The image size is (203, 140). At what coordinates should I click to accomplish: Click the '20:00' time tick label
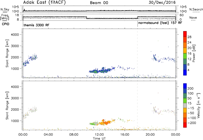tap(150, 135)
